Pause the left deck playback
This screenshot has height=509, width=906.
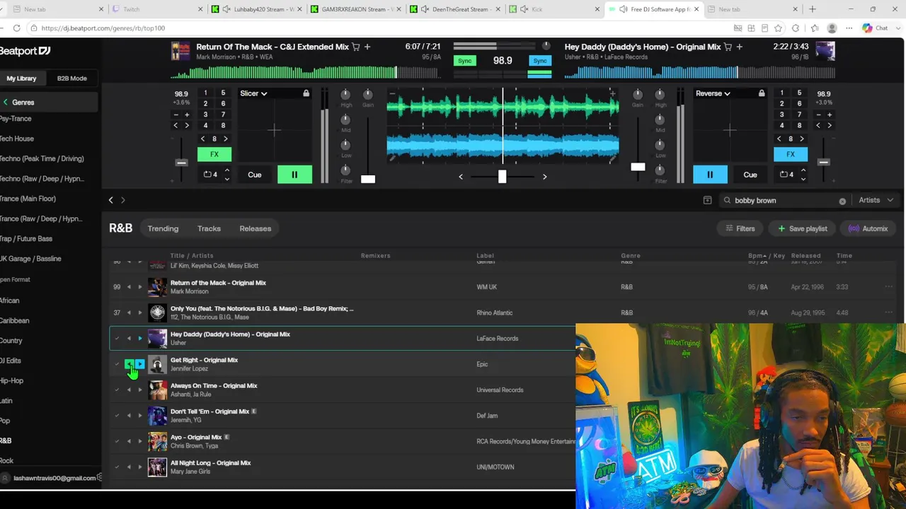[294, 175]
